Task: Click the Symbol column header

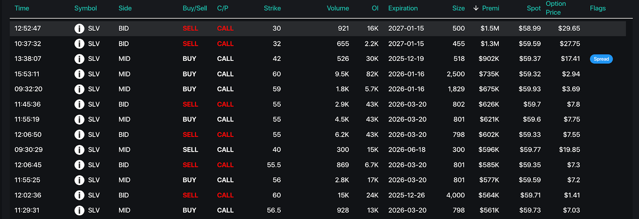Action: (x=85, y=8)
